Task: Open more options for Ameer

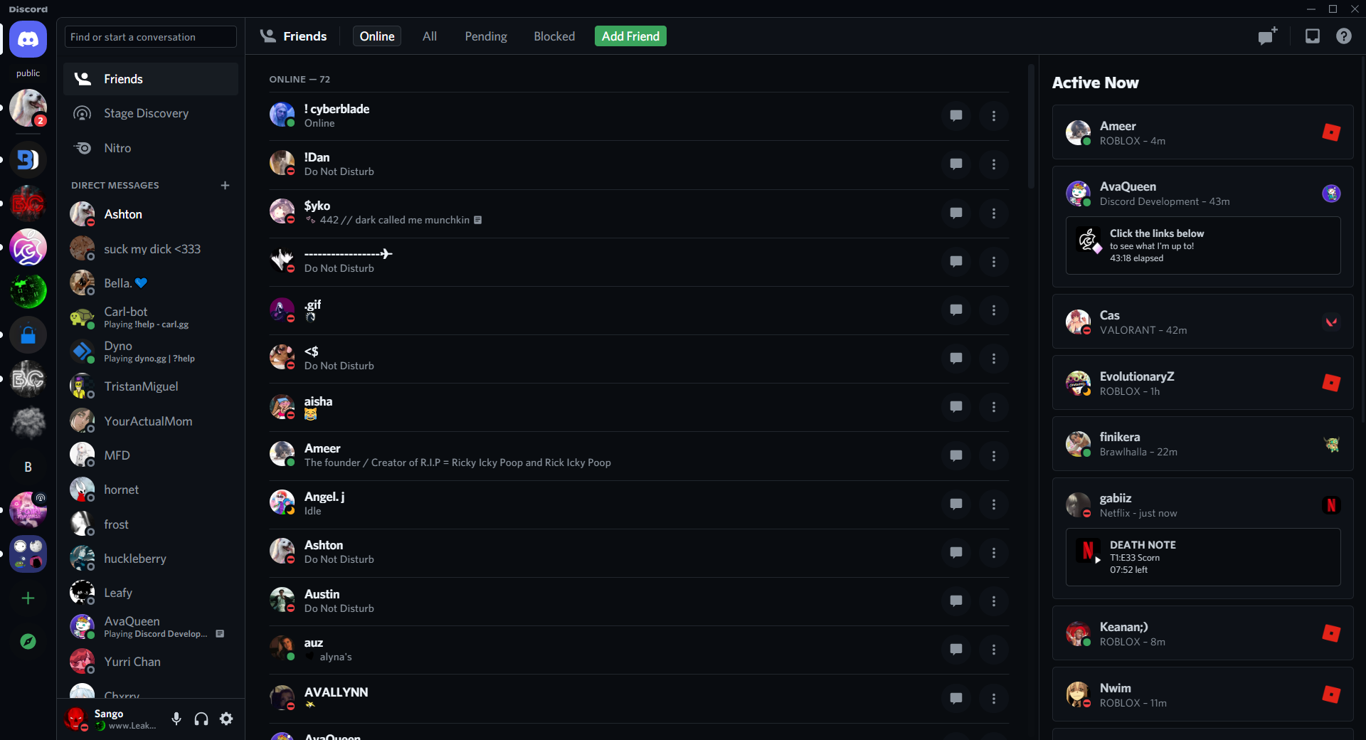Action: (994, 455)
